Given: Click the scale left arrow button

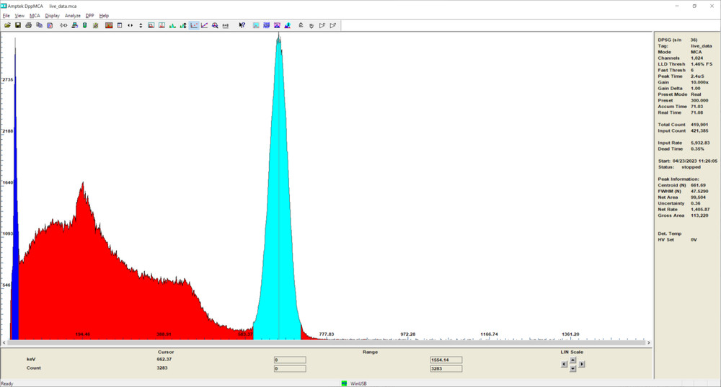Looking at the screenshot, I should point(565,364).
